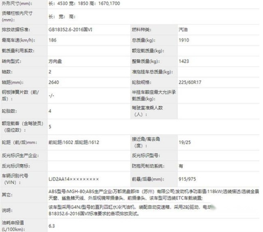Click the 说明 description mentioning G4NJ engine
This screenshot has height=232, width=263.
(x=130, y=210)
